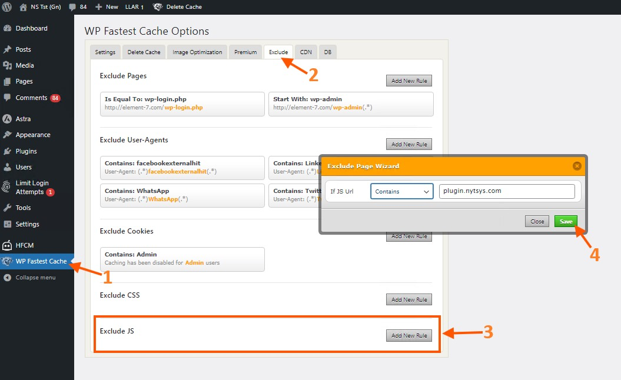Click the Astra logo icon in sidebar
The image size is (621, 380).
[7, 119]
